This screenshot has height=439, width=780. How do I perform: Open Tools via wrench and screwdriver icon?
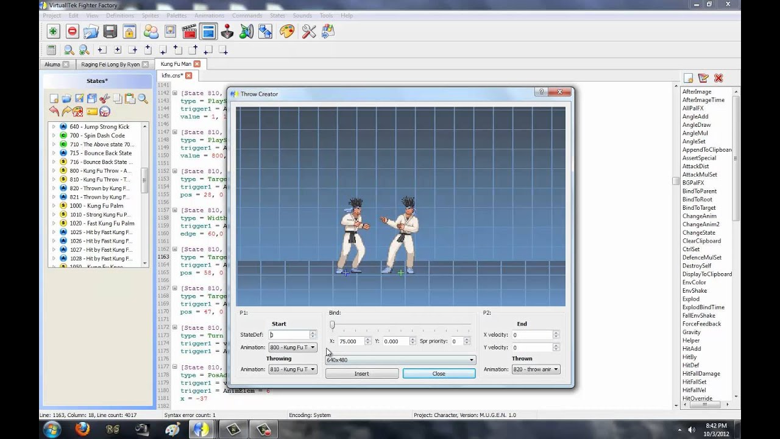[309, 32]
